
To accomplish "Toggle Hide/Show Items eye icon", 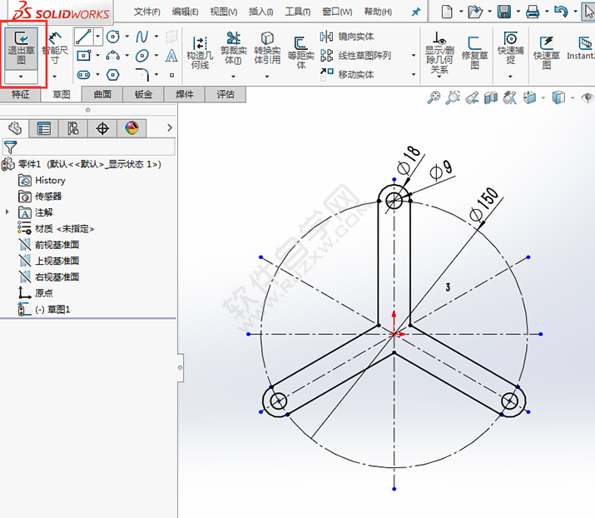I will pyautogui.click(x=588, y=98).
